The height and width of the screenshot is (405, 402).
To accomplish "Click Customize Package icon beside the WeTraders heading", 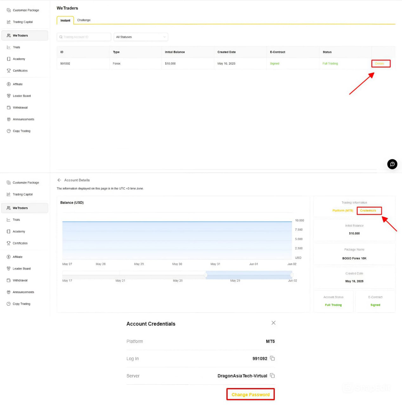I will [x=9, y=10].
